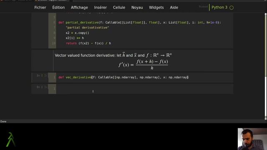Open the Widgets menu
This screenshot has height=150, width=267.
156,7
